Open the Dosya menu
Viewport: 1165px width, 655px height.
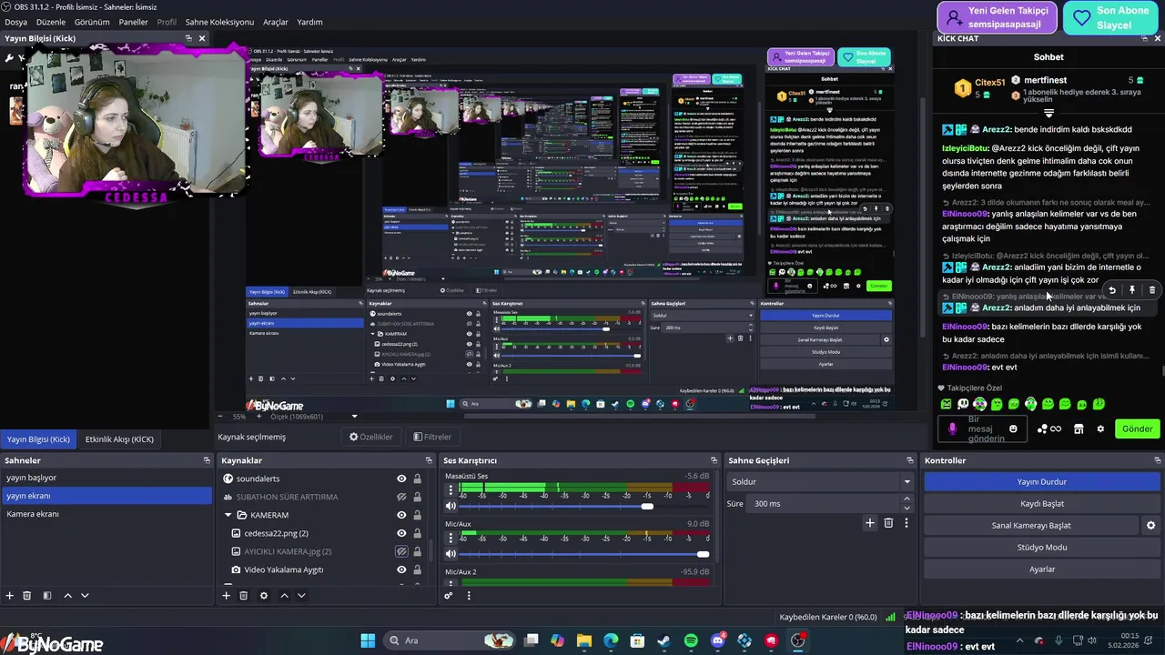coord(15,22)
